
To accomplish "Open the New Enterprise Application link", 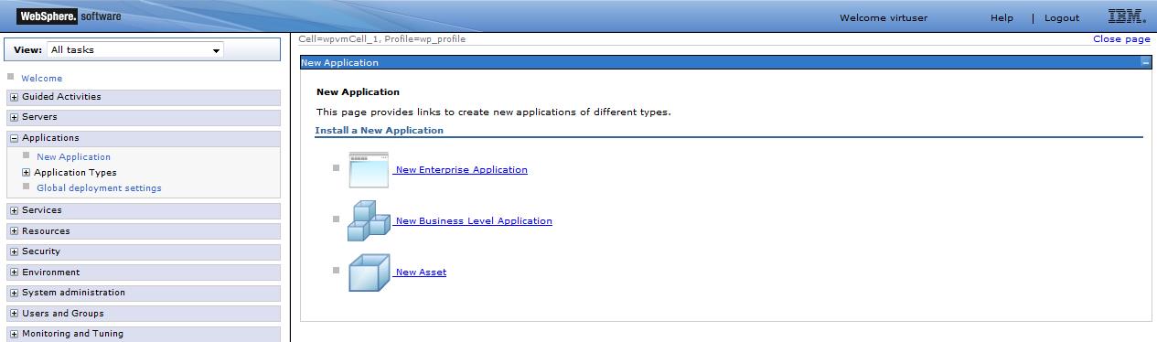I will (461, 170).
